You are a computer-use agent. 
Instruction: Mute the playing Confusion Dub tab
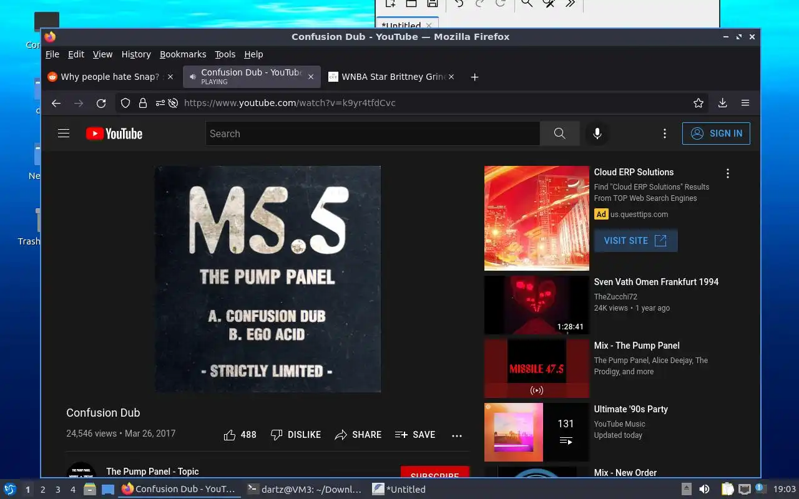point(192,77)
